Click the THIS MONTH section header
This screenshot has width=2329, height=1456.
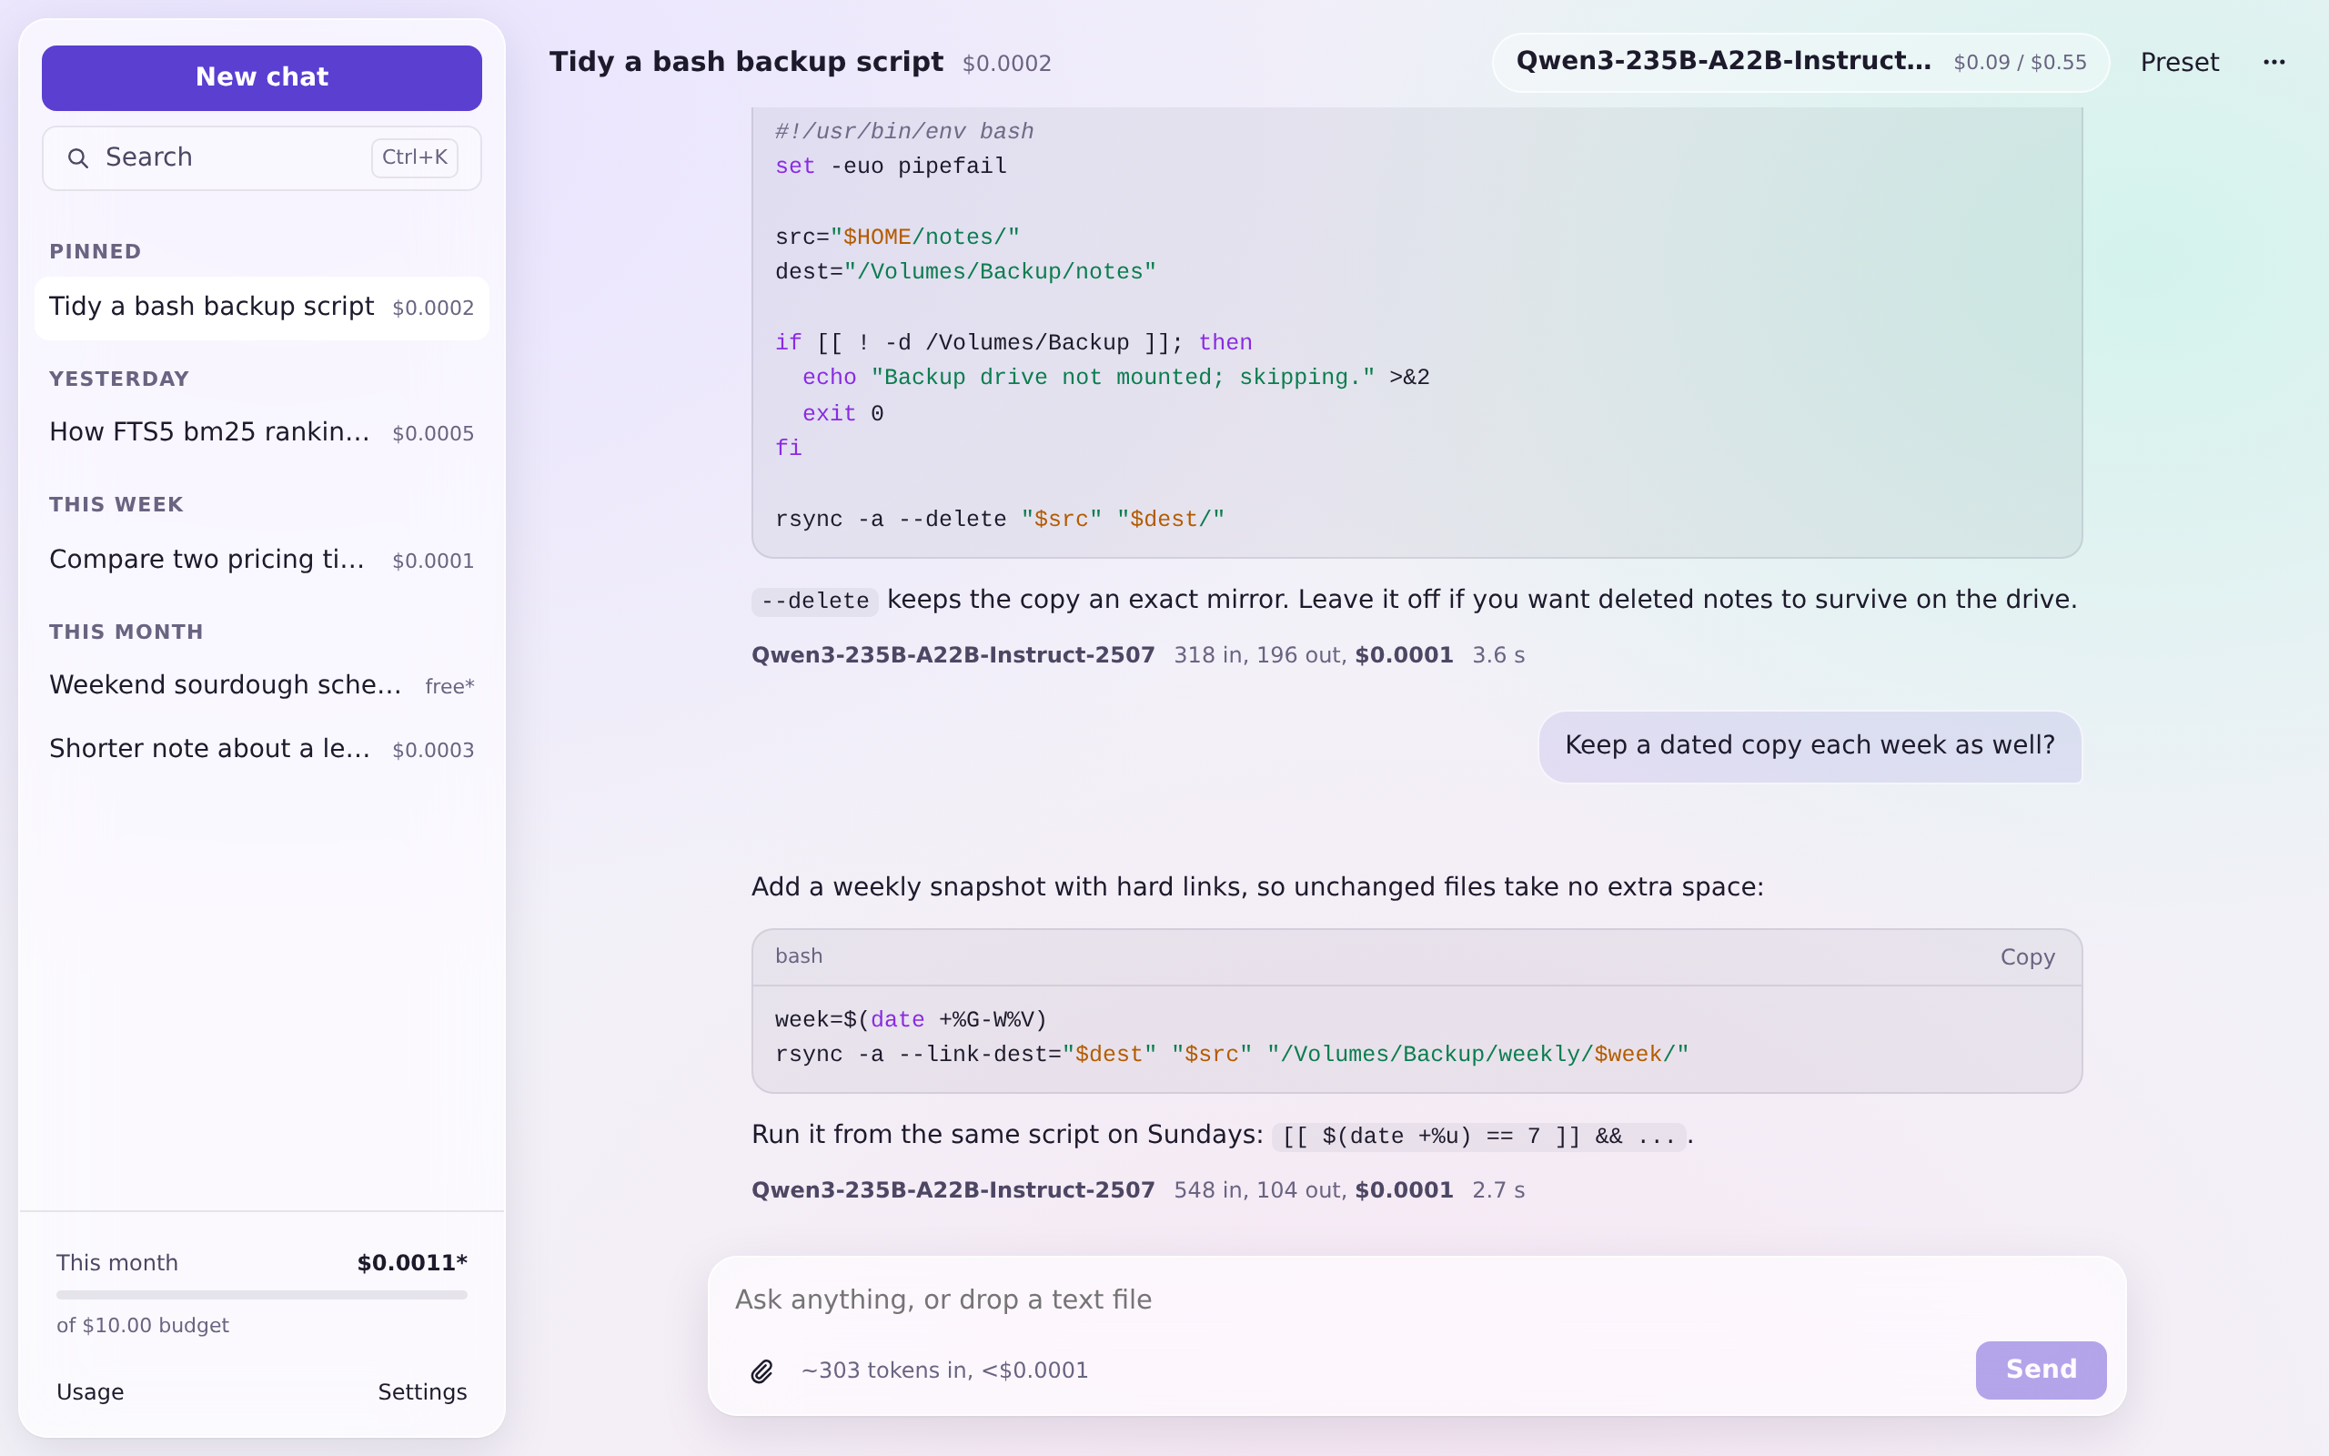tap(126, 632)
